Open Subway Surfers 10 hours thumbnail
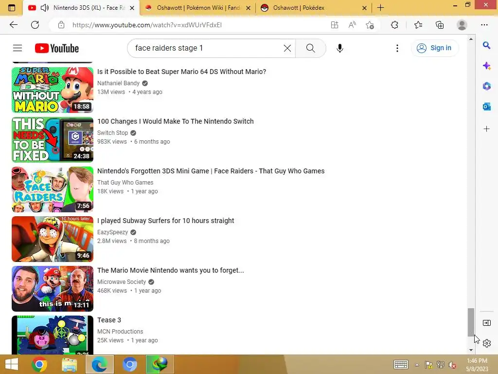Viewport: 498px width, 374px height. (53, 239)
